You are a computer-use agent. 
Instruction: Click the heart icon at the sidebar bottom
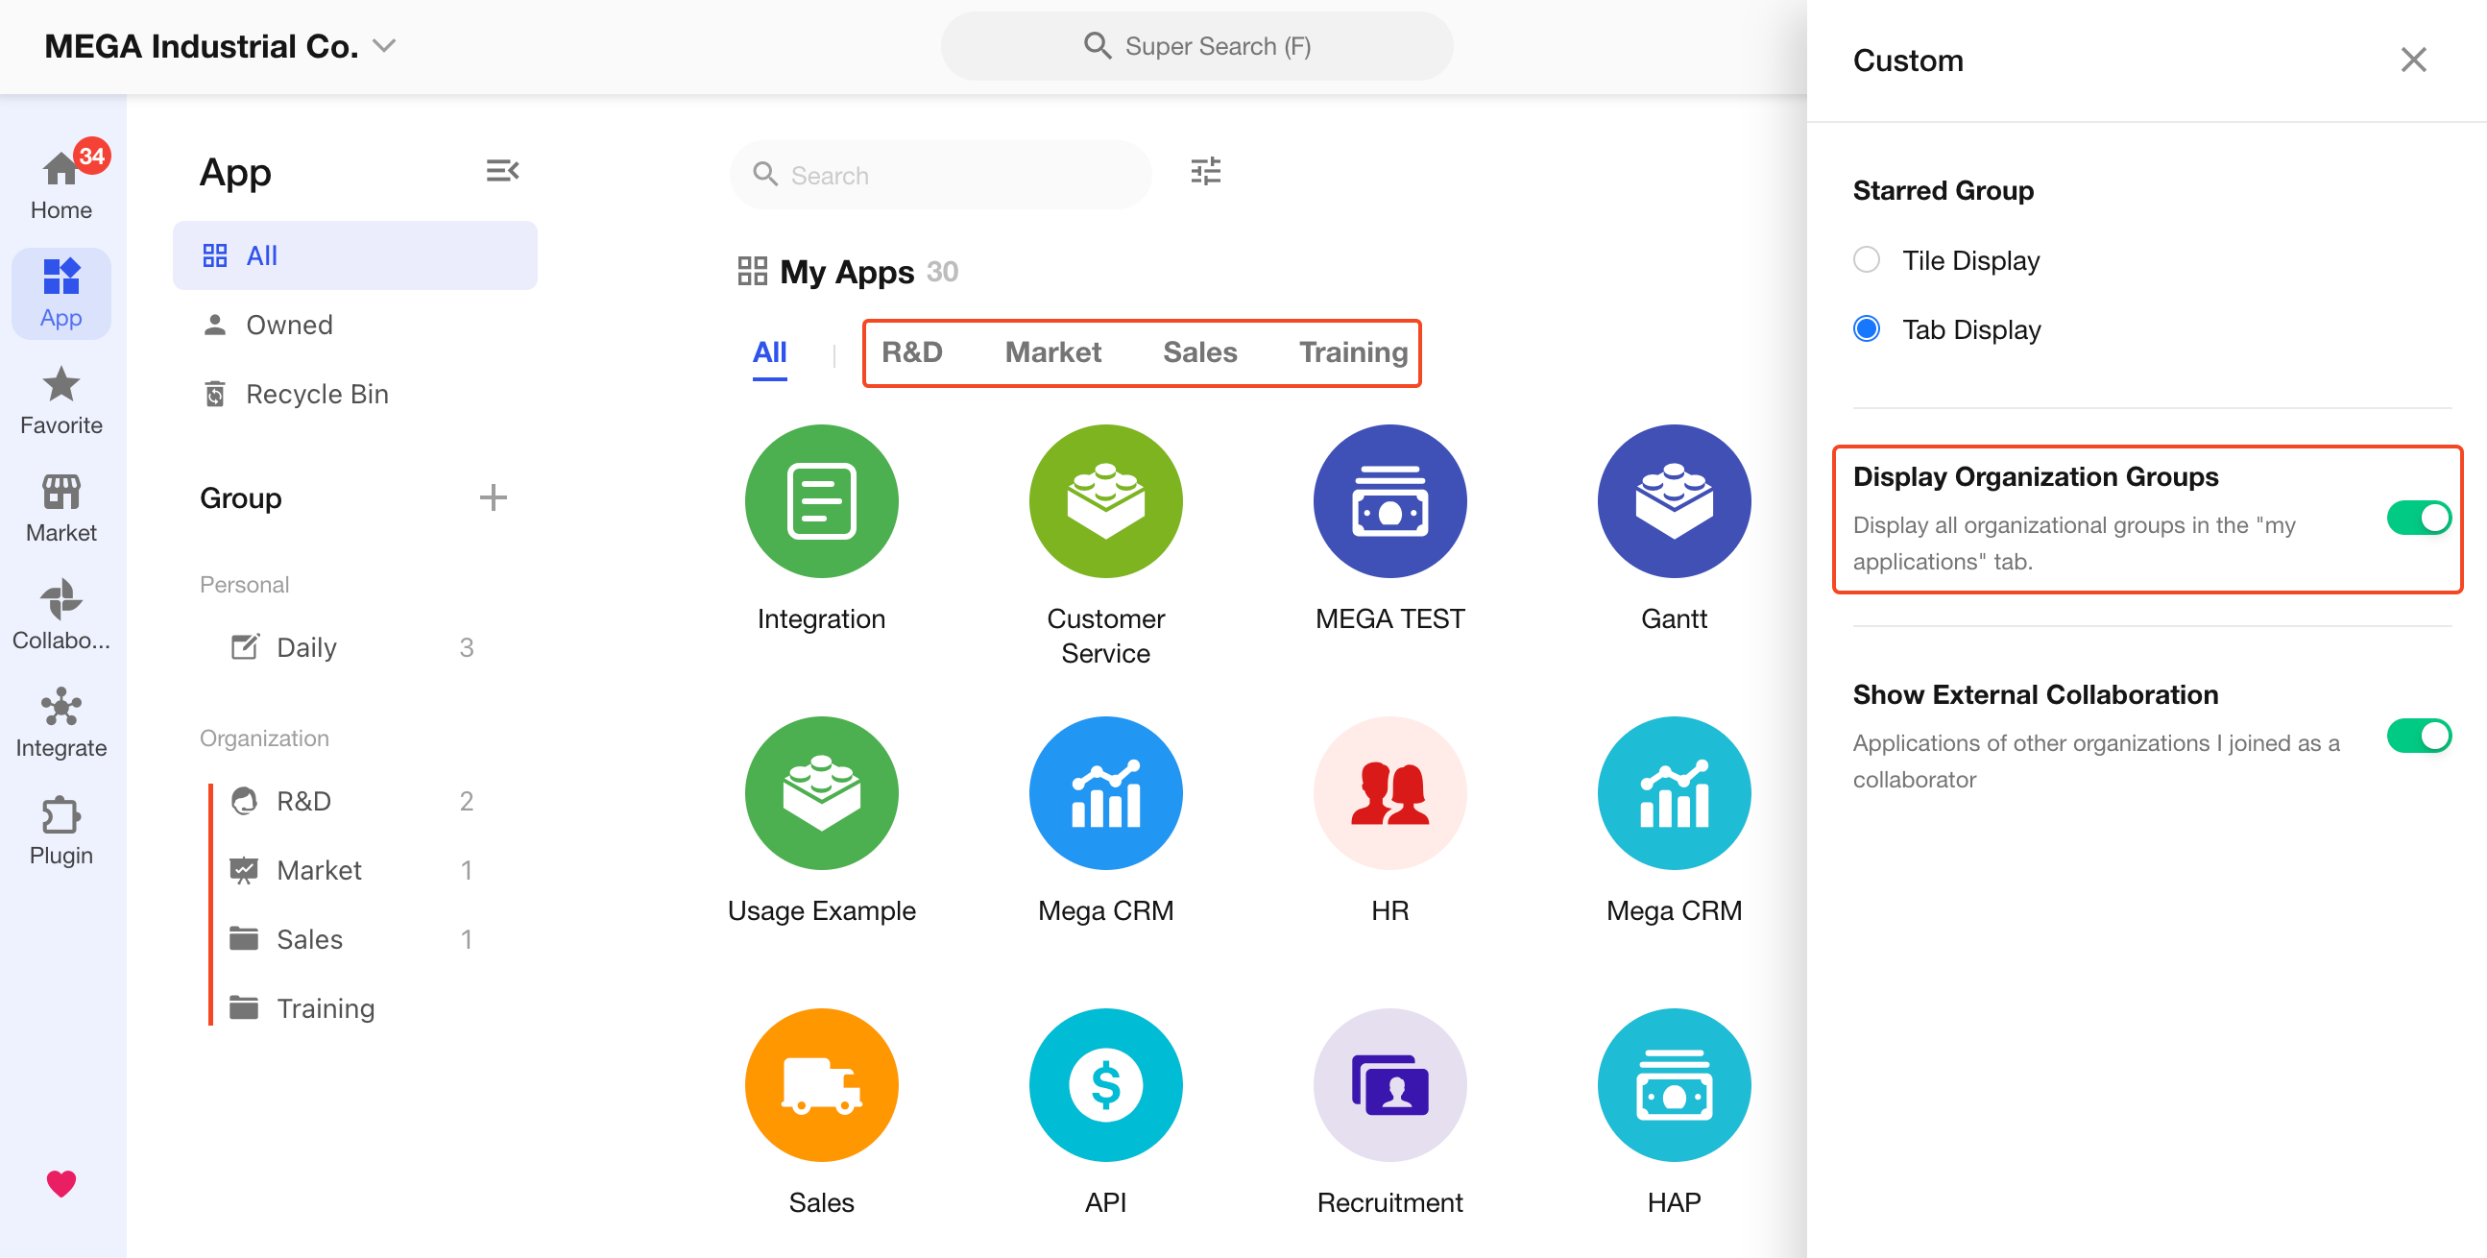[60, 1183]
